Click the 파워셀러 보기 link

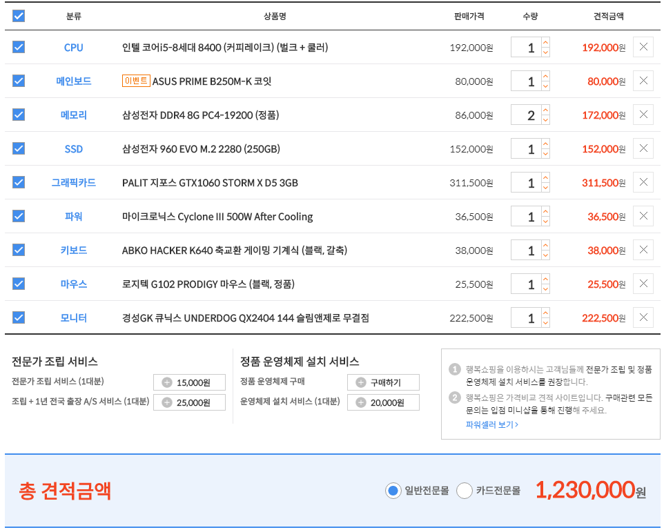pos(491,424)
